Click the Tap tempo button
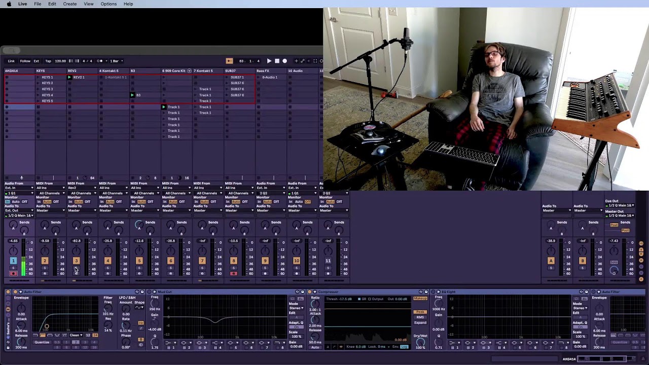The height and width of the screenshot is (365, 649). 48,61
